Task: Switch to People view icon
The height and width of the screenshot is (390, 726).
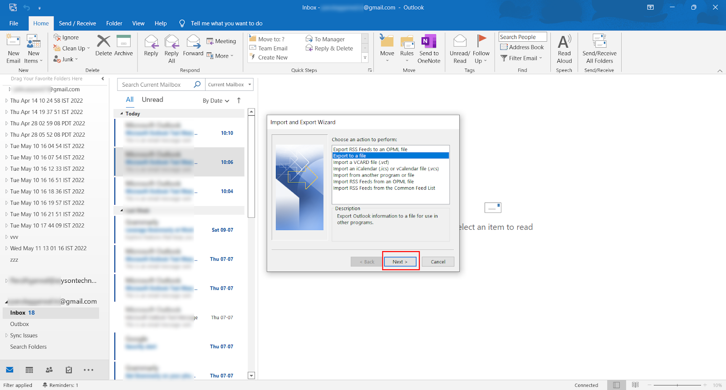Action: (x=49, y=370)
